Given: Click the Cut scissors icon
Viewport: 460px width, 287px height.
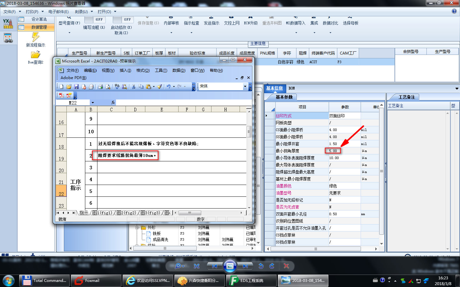Looking at the screenshot, I should pos(134,86).
